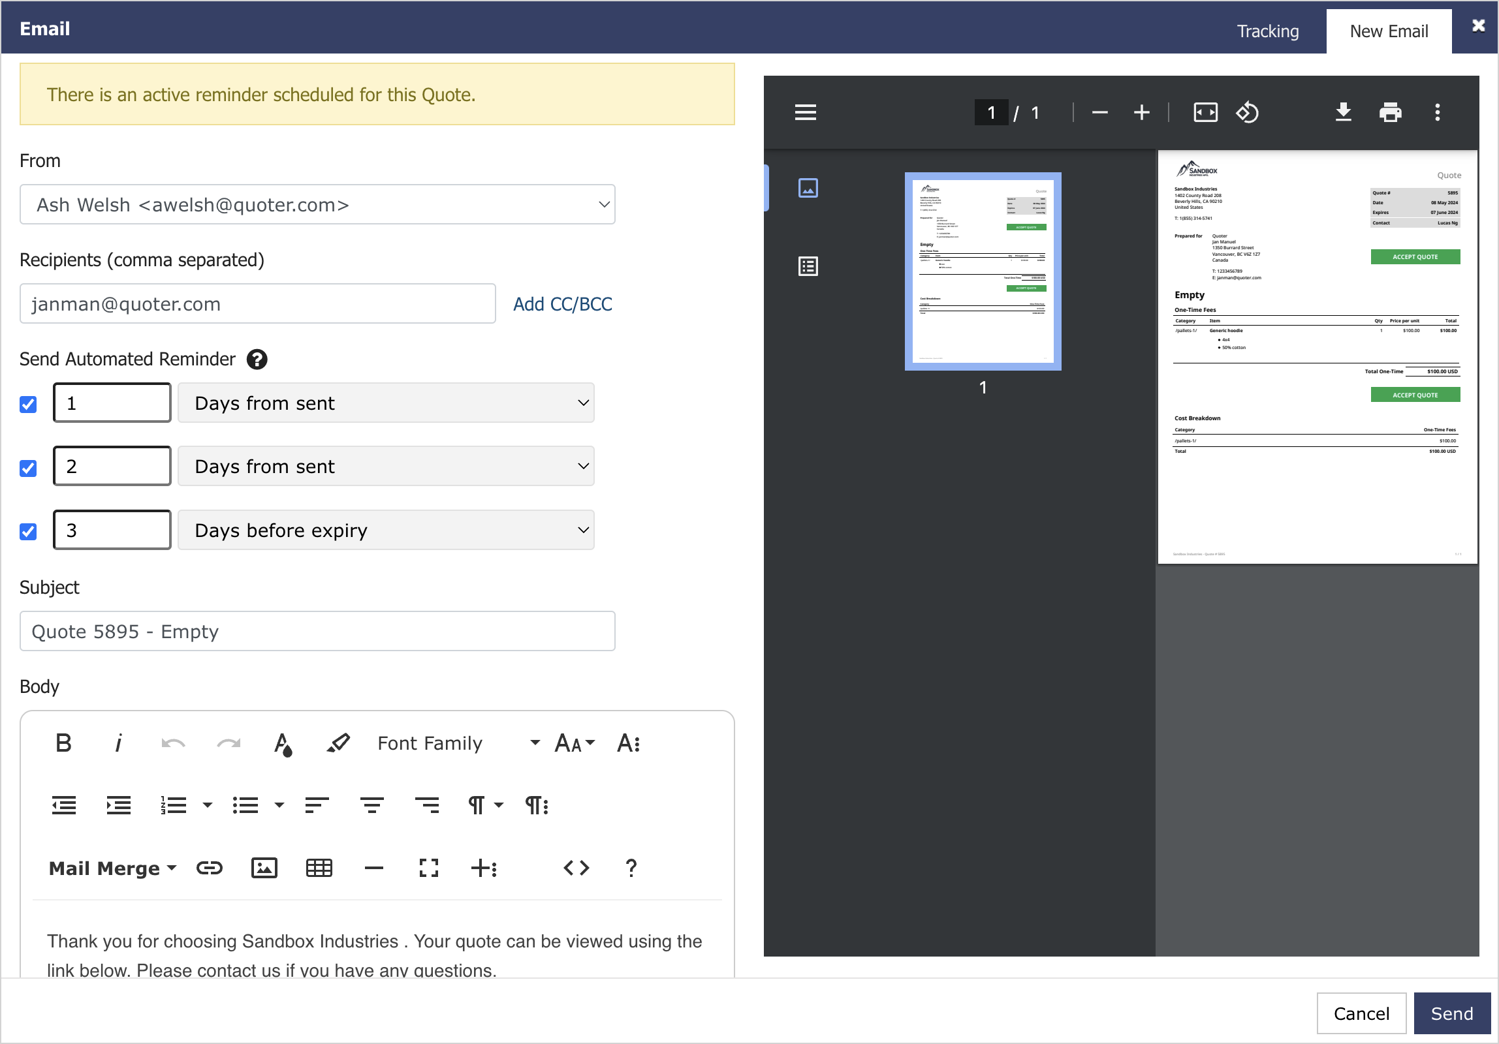Click the redo arrow in editor toolbar

pyautogui.click(x=228, y=743)
